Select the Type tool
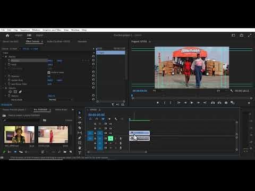Screen dimensions: 255x191 (x=80, y=153)
